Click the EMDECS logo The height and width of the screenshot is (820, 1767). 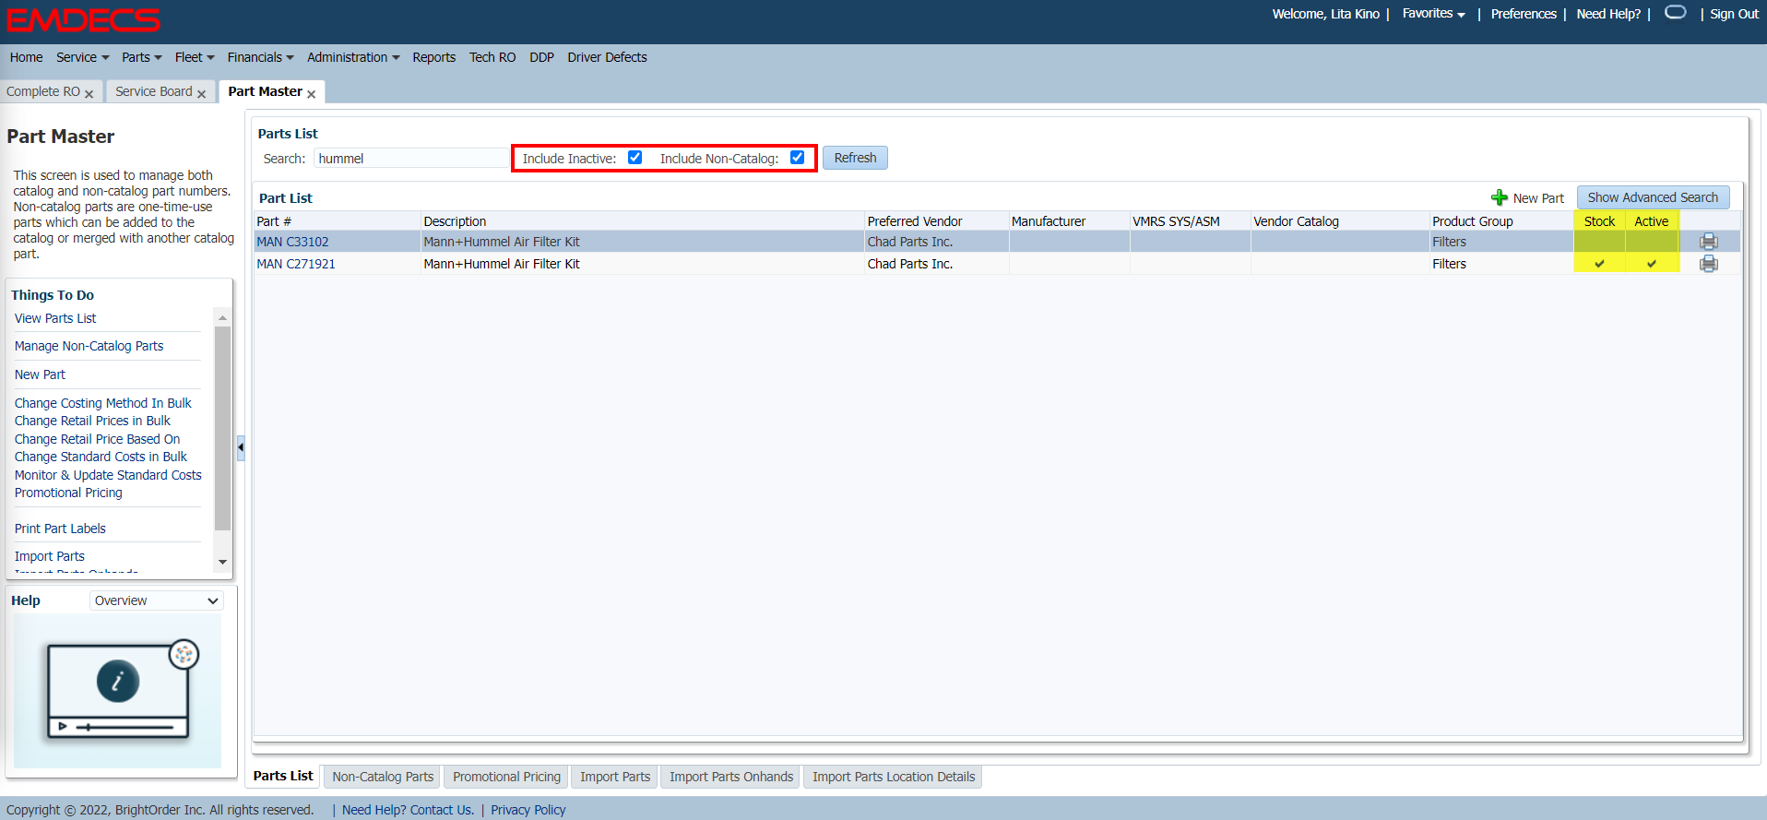[x=83, y=19]
